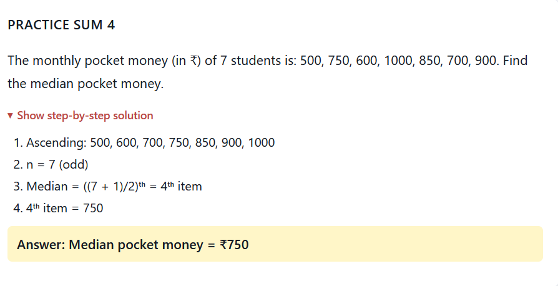
Task: Click the word "Ascending:" in step 1
Action: [56, 143]
